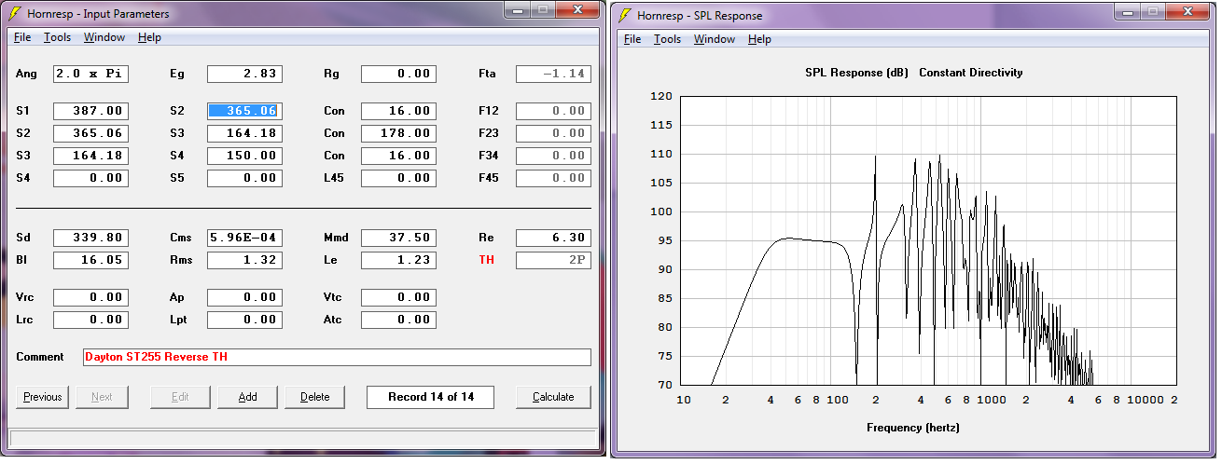This screenshot has height=464, width=1222.
Task: Select the L45 input field
Action: point(398,178)
